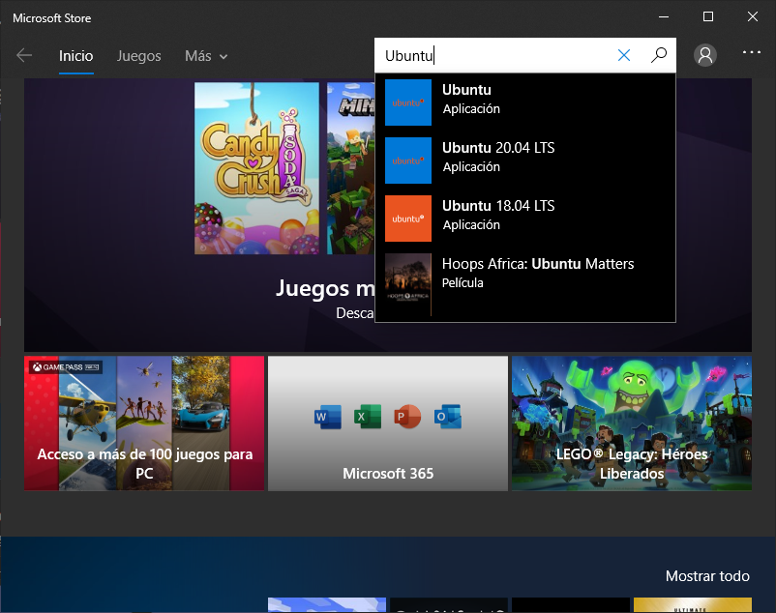Click the back arrow navigation icon

(x=24, y=55)
